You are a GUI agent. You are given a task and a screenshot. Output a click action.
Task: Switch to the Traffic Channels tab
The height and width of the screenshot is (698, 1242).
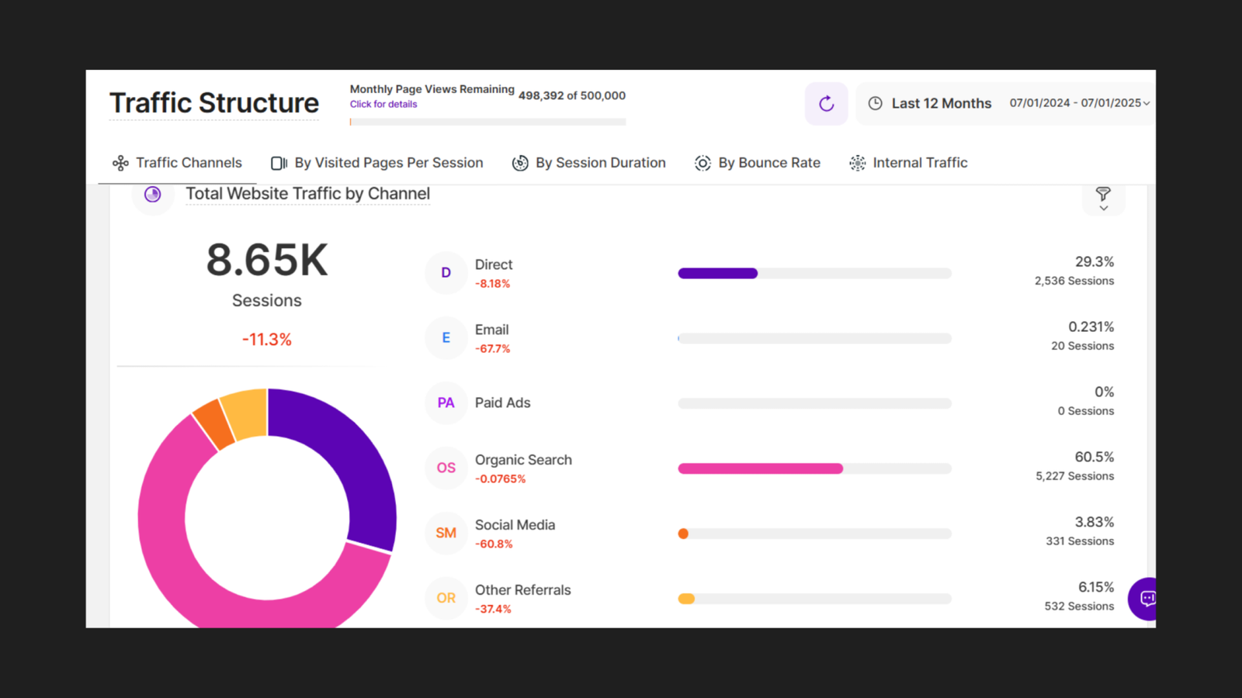click(178, 163)
